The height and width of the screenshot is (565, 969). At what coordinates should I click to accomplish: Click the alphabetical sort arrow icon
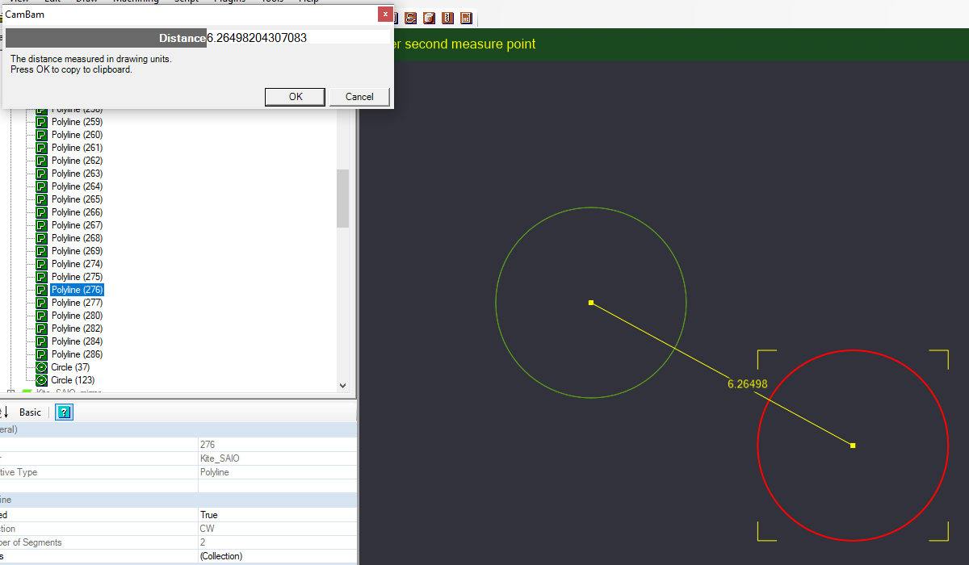[x=5, y=412]
